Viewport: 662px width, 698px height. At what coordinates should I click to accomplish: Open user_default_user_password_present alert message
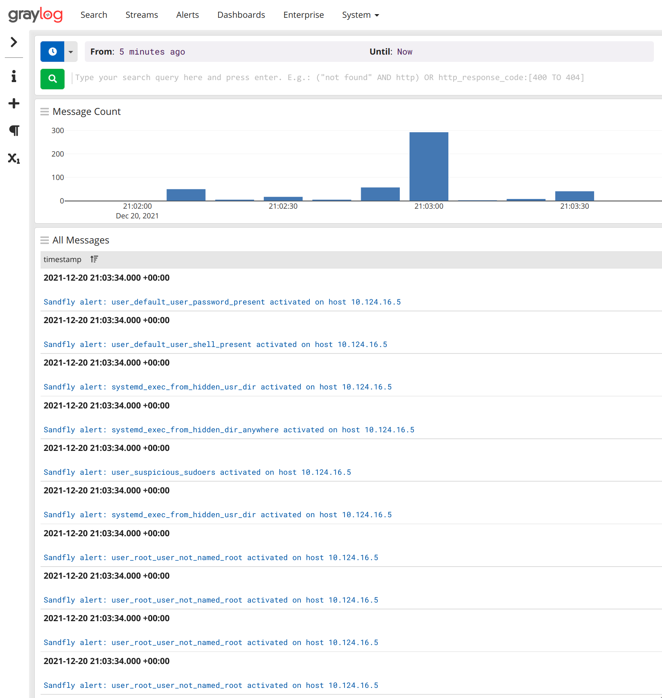click(x=222, y=302)
